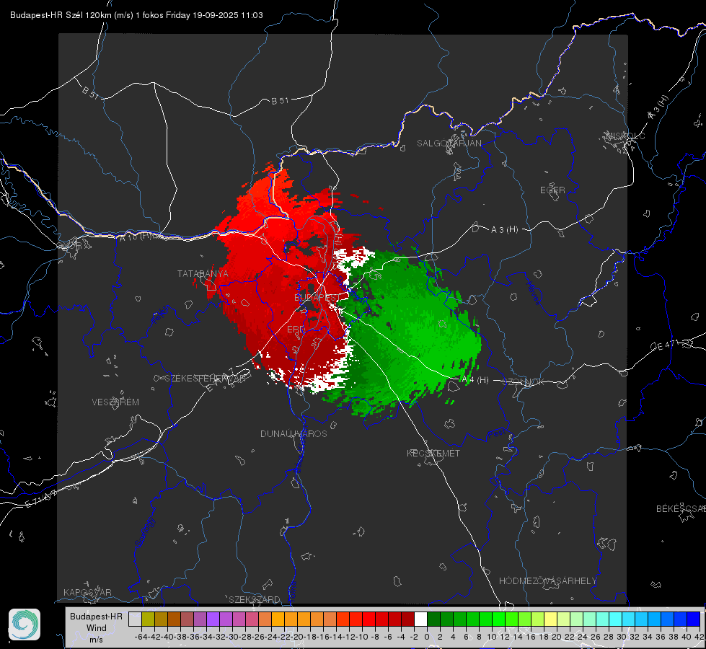Image resolution: width=706 pixels, height=649 pixels.
Task: Pick the deepest blue swatch above 42
Action: (x=694, y=619)
